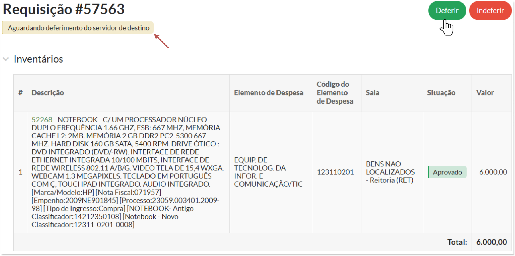Click the Descrição column header
Screen dimensions: 515x256
click(x=47, y=93)
